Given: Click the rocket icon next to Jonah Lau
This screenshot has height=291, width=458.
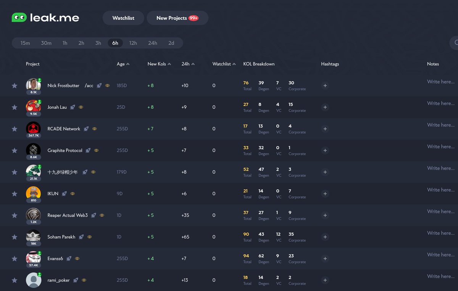Looking at the screenshot, I should pyautogui.click(x=73, y=107).
